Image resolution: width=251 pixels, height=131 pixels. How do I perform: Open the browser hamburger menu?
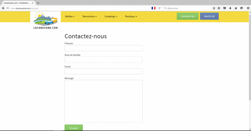(x=248, y=8)
